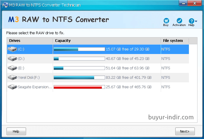Screen dimensions: 204x139
Task: Click the 'Seagate Expansion...' label
Action: [x=35, y=87]
